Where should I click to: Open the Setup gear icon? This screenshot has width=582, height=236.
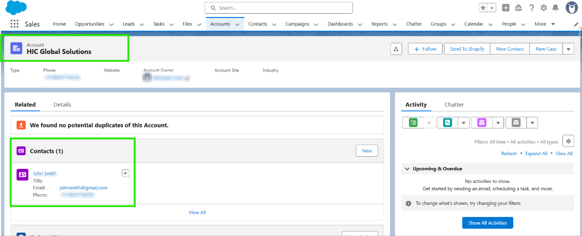[x=544, y=8]
